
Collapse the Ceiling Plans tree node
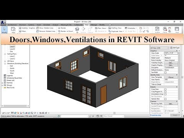tap(5, 54)
